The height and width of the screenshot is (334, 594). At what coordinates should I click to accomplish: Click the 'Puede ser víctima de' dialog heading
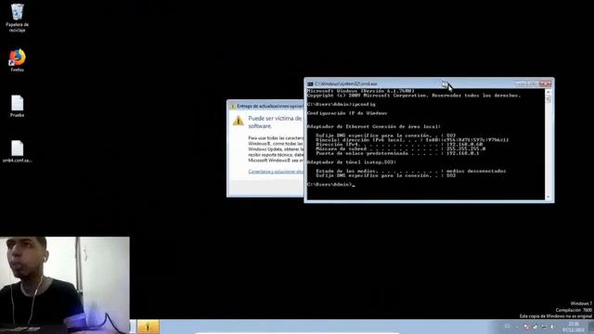tap(275, 122)
